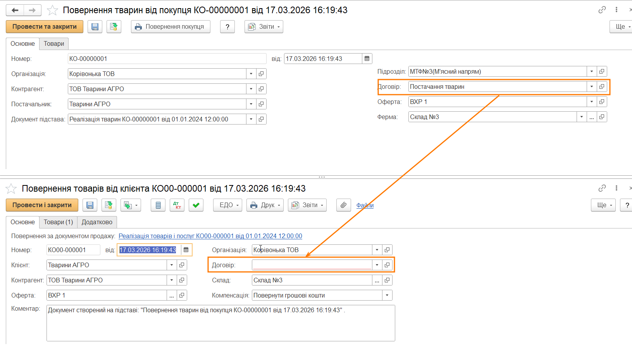Copy link icon in top document header
The image size is (632, 346).
(602, 10)
